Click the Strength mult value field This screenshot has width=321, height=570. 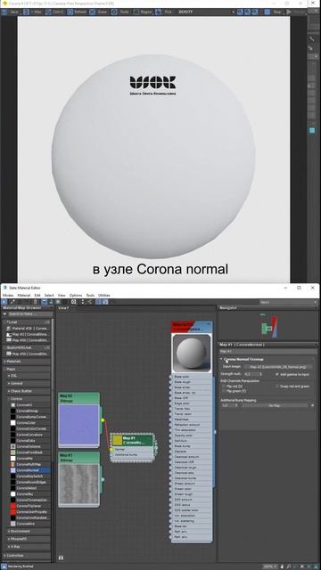click(x=251, y=374)
